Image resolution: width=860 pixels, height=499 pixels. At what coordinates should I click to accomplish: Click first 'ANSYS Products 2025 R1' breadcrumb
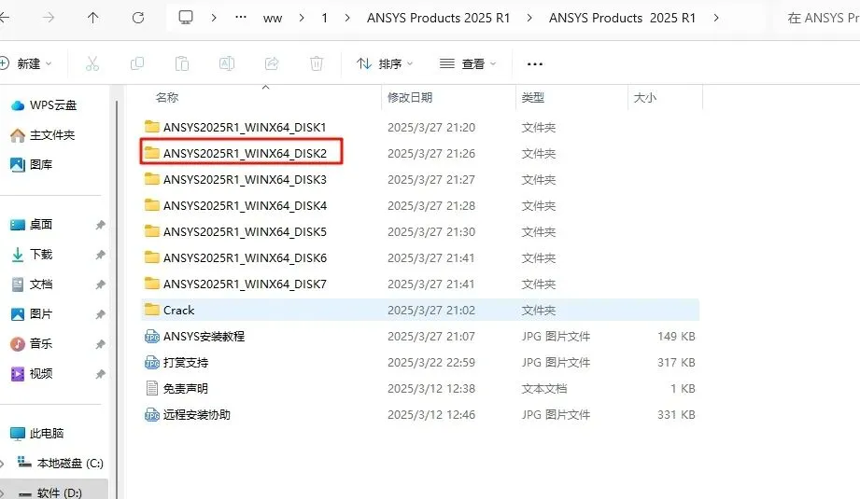(438, 18)
